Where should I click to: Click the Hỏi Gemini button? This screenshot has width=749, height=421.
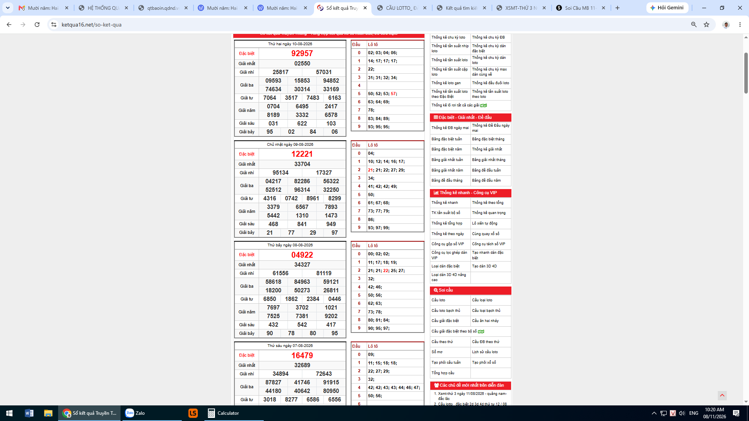[x=667, y=8]
